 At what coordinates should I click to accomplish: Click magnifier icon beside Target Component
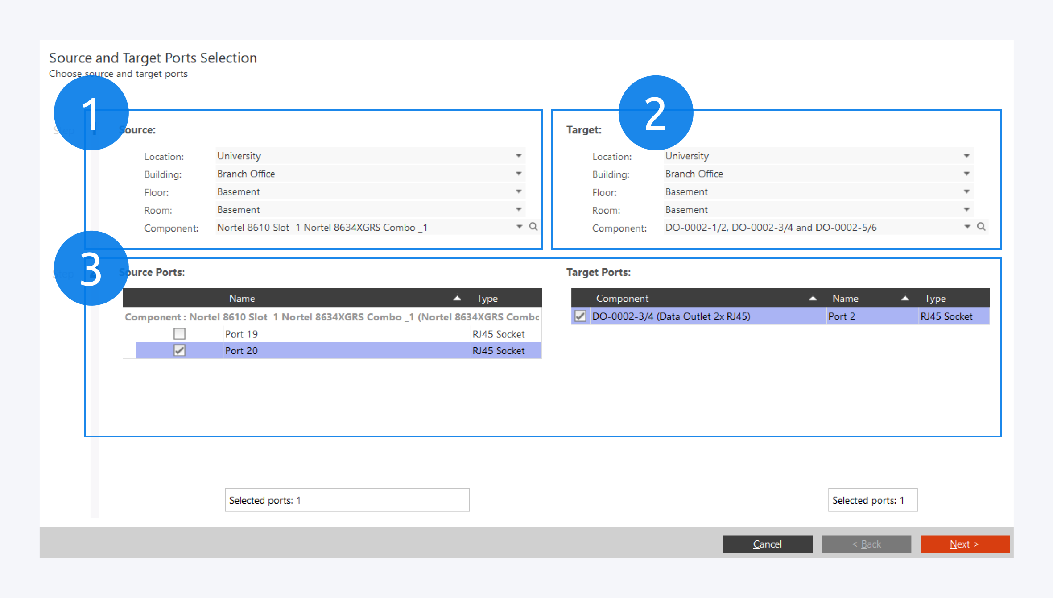(981, 227)
